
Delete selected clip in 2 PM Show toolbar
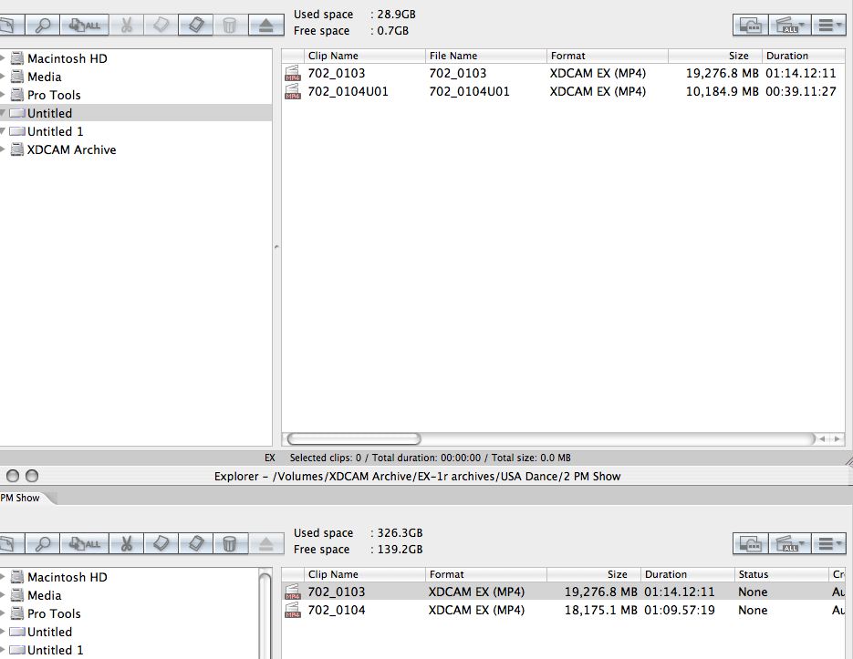(230, 543)
